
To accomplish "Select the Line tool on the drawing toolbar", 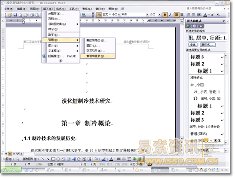I will [x=43, y=159].
